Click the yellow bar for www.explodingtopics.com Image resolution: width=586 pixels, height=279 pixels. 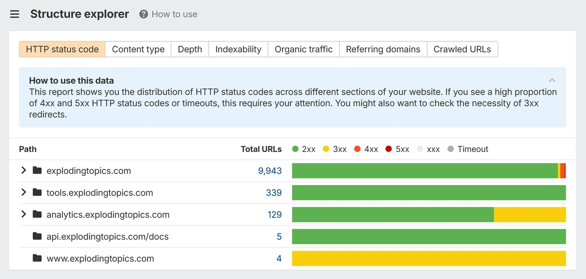point(429,258)
